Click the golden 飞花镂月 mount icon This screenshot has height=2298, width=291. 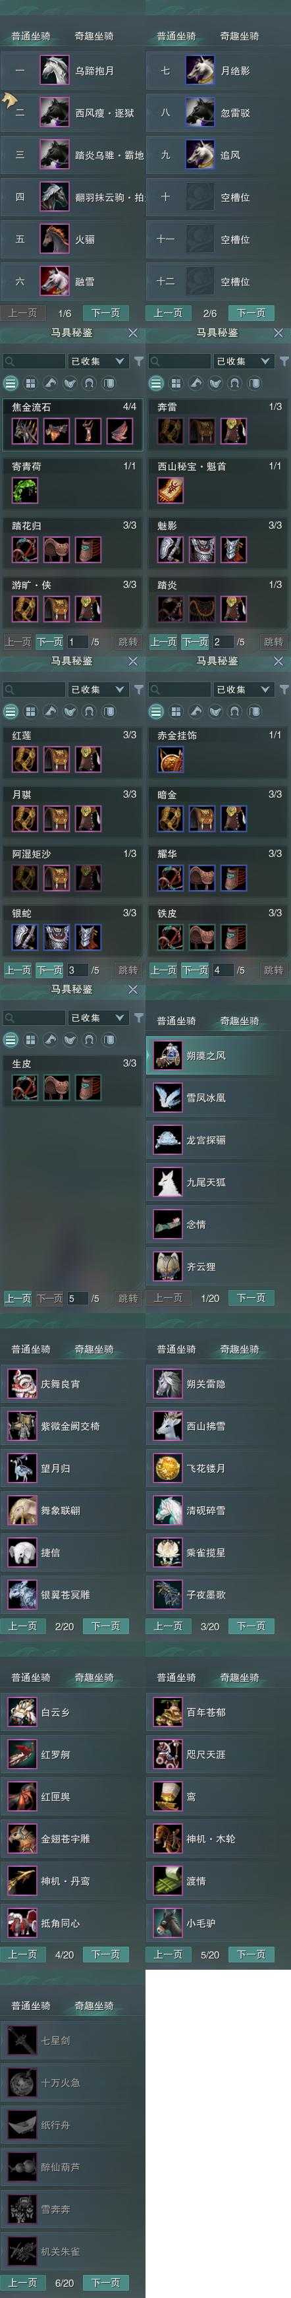coord(167,1467)
